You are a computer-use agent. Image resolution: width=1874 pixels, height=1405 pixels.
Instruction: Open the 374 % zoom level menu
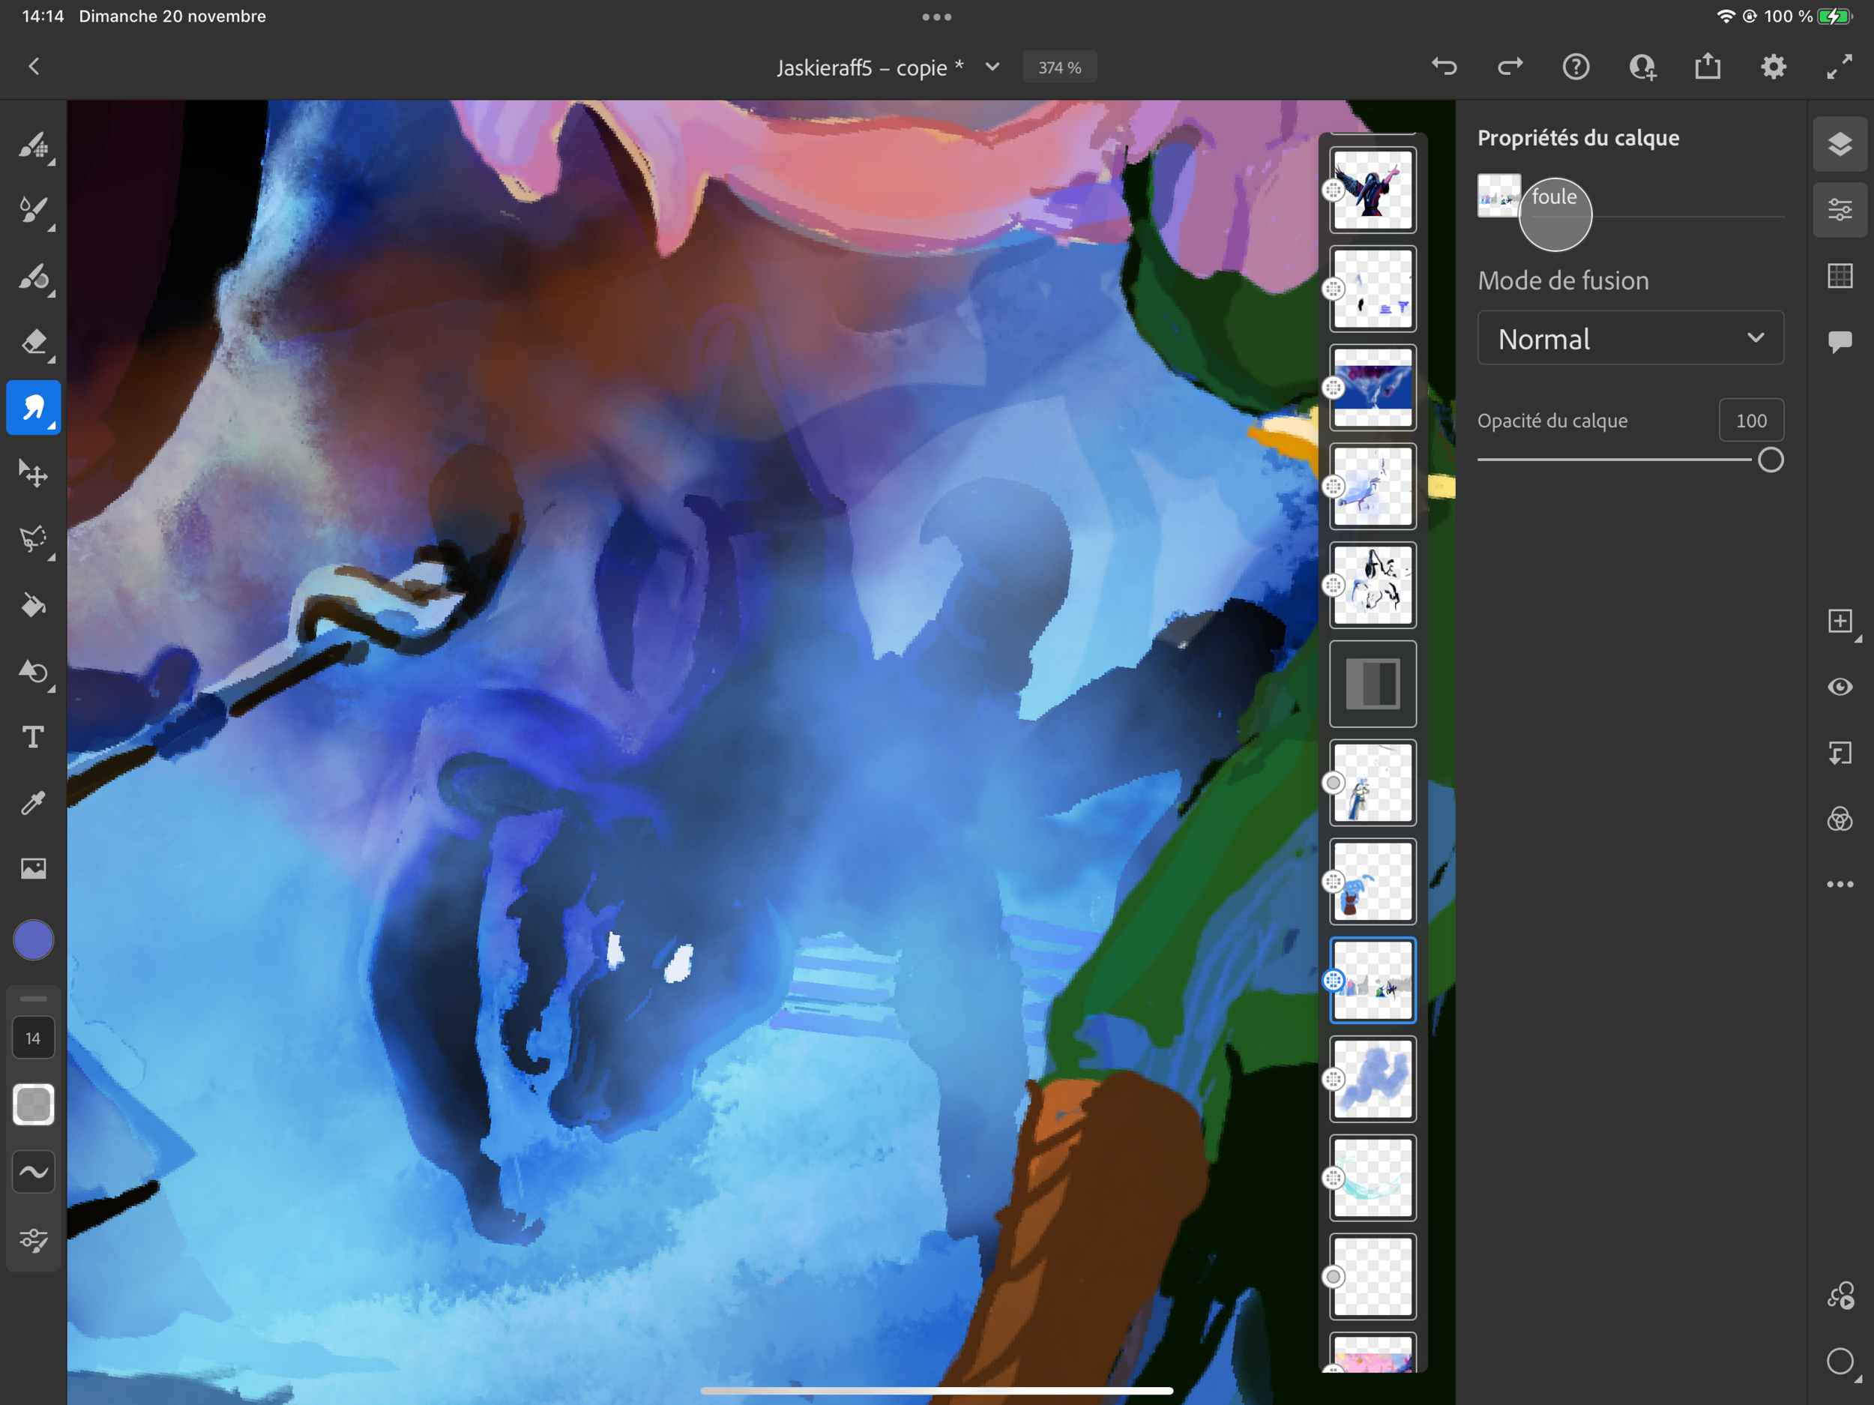[1059, 67]
